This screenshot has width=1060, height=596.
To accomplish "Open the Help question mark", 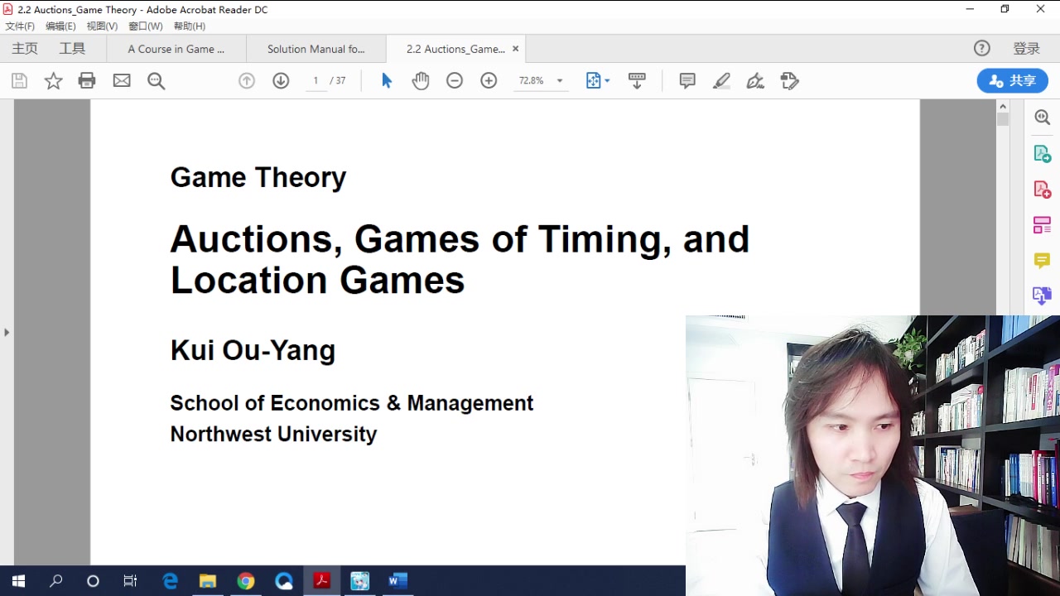I will pyautogui.click(x=982, y=48).
